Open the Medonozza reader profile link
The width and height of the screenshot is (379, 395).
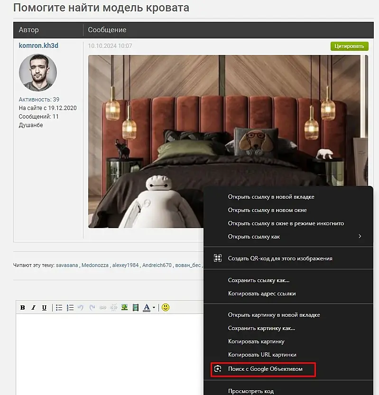[95, 265]
